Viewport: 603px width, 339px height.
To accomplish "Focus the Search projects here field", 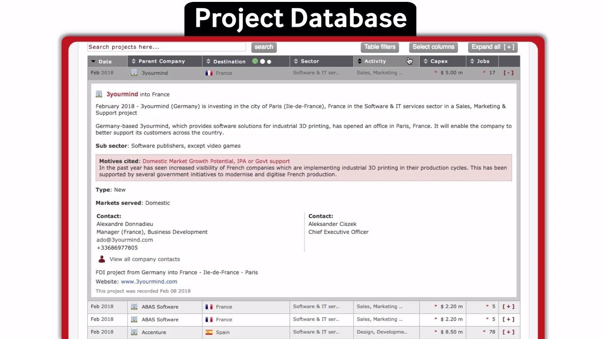I will (x=167, y=47).
